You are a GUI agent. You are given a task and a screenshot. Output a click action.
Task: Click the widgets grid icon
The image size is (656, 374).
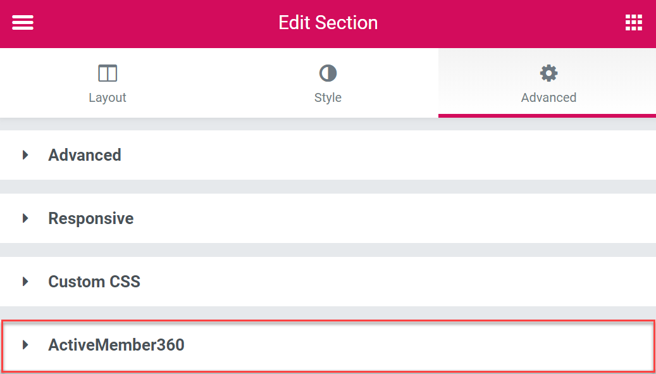click(633, 22)
